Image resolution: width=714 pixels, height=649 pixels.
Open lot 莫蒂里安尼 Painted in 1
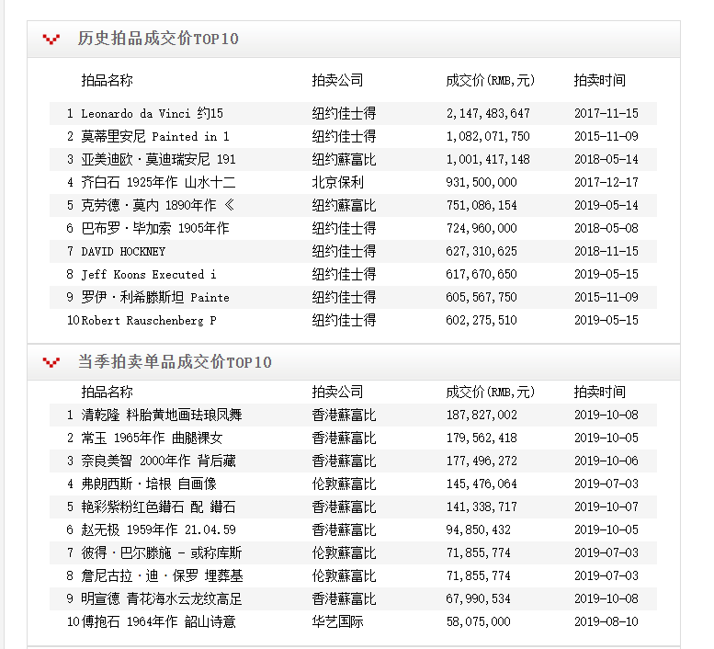pyautogui.click(x=155, y=136)
